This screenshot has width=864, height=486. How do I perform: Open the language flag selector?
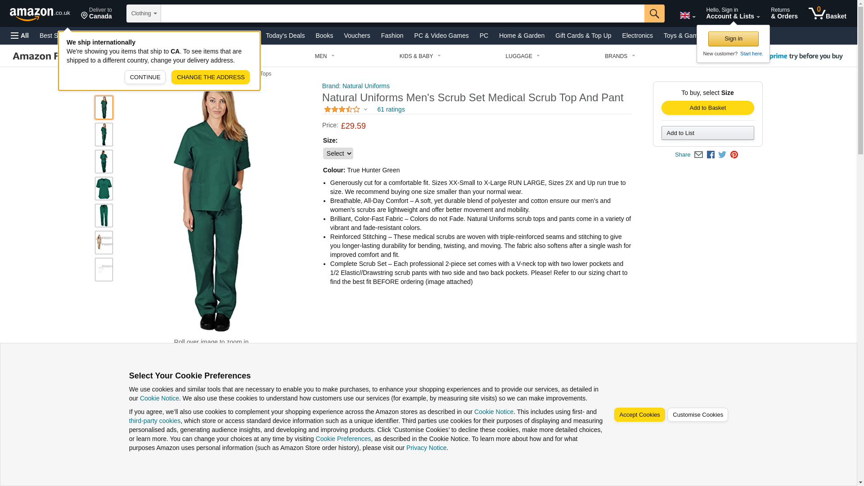687,16
